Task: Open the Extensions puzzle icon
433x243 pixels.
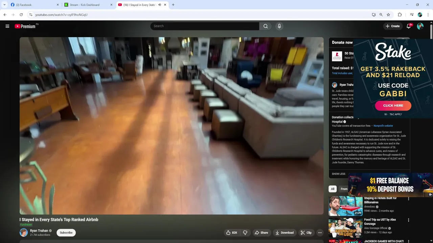Action: point(400,15)
